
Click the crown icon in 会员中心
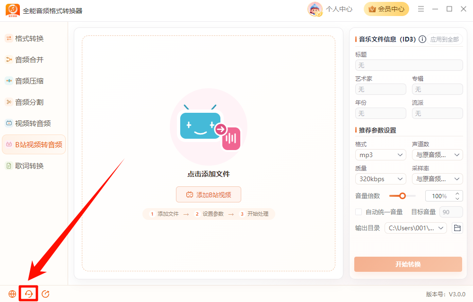372,9
